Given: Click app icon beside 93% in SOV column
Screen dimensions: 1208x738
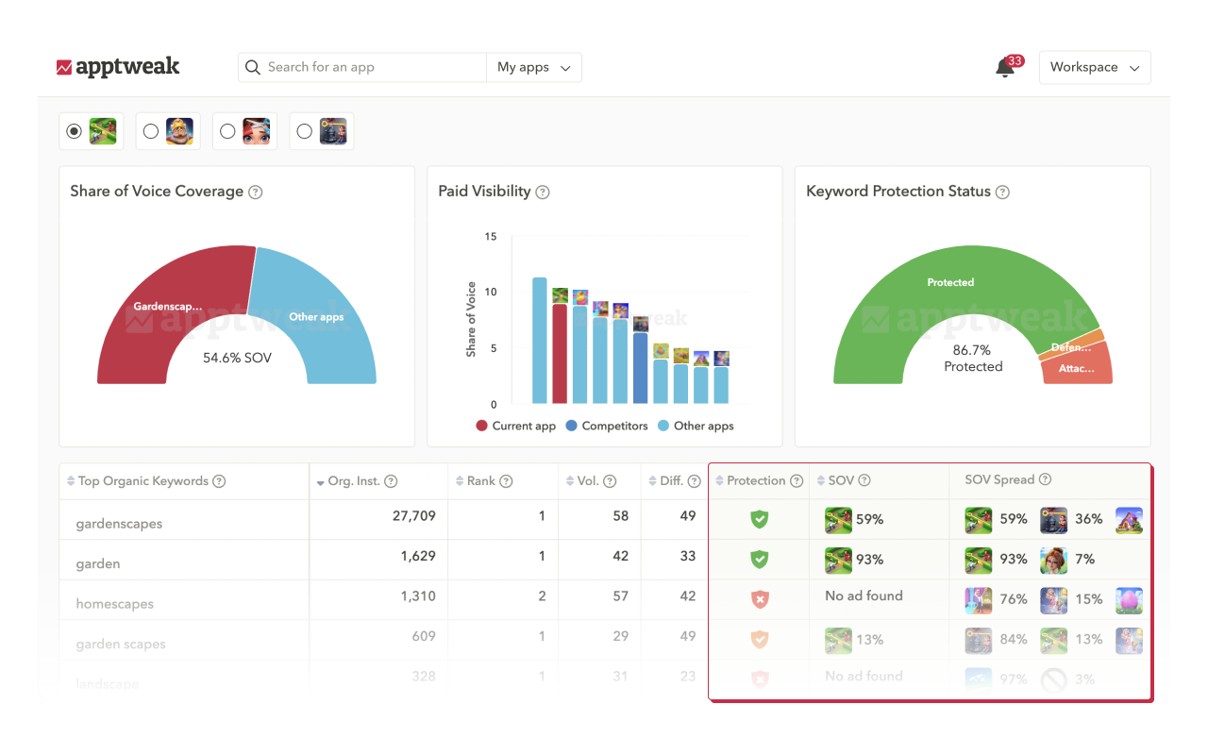Looking at the screenshot, I should [x=838, y=560].
